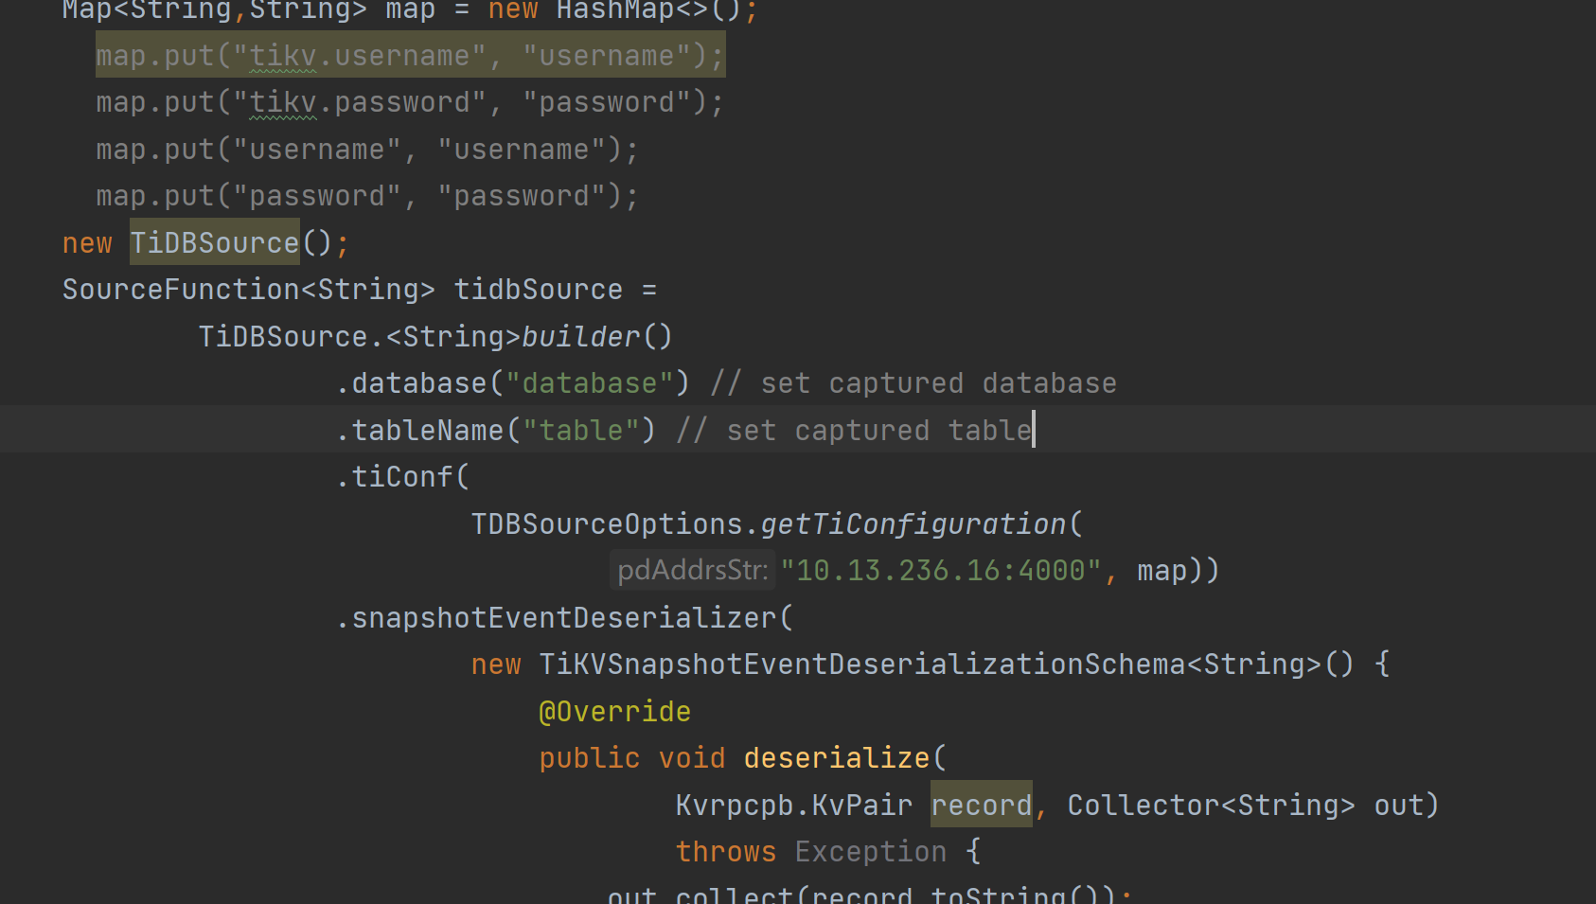Click the Kvrpcpb.KvPair parameter type
This screenshot has height=904, width=1596.
pos(794,805)
